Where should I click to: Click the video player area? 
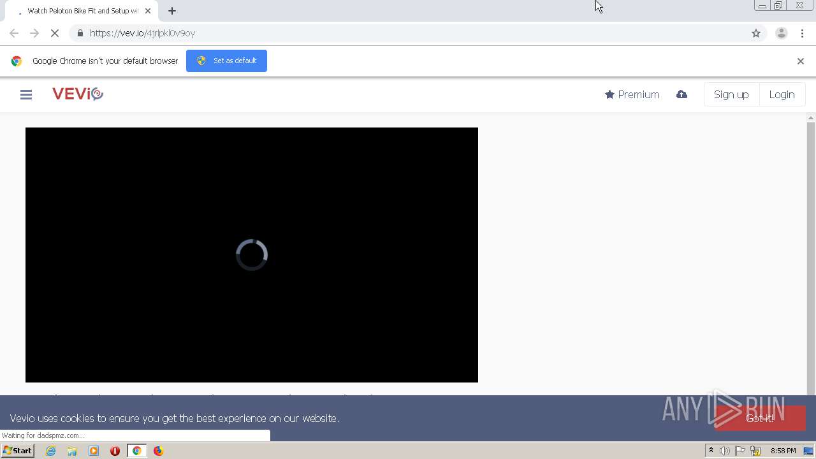(252, 255)
